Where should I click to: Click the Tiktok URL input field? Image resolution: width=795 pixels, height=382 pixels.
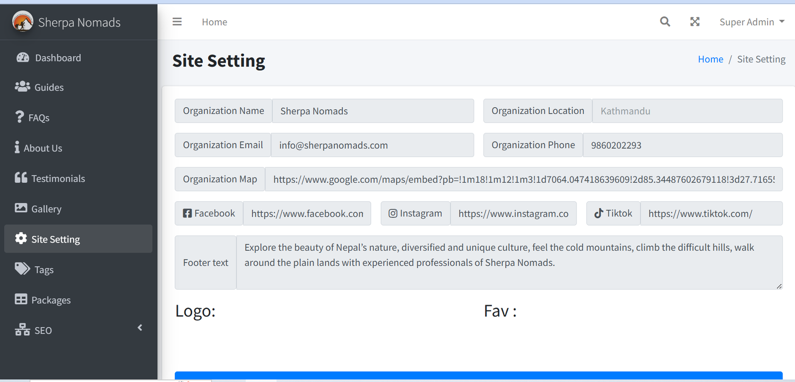(x=711, y=214)
